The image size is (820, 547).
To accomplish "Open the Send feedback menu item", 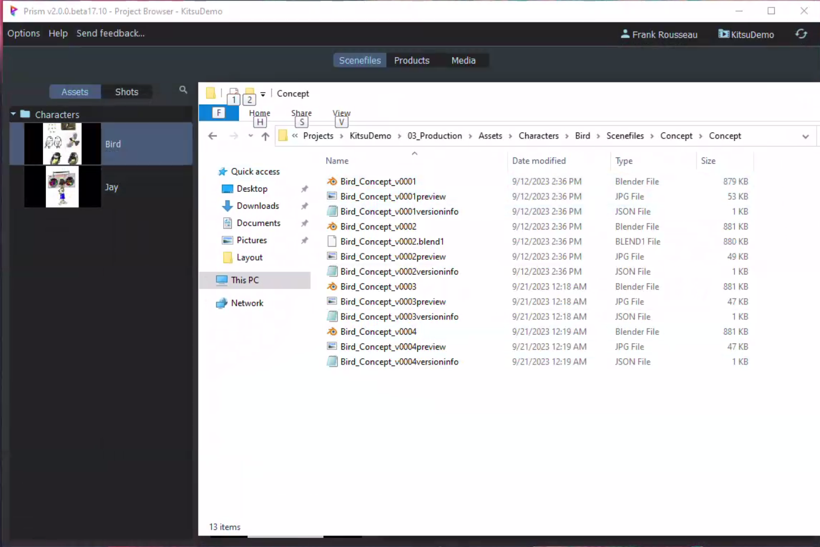I will pyautogui.click(x=110, y=33).
